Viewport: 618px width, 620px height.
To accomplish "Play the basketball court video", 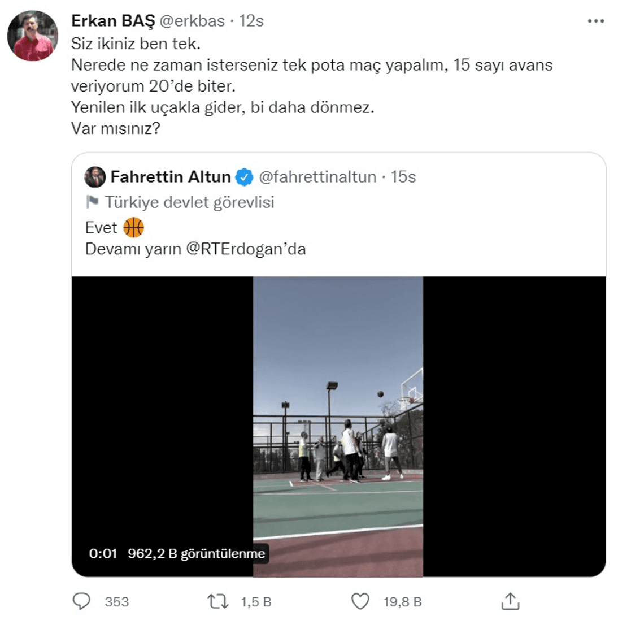I will tap(338, 426).
